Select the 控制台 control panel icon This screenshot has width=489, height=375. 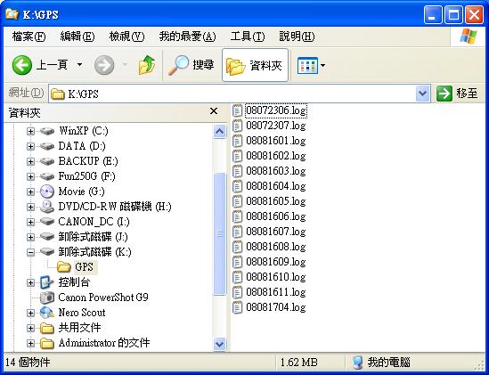point(47,282)
